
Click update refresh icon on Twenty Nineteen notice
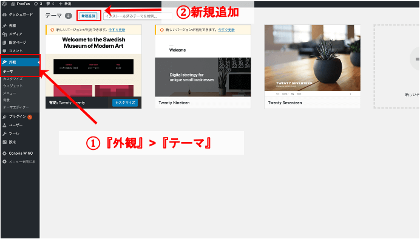[161, 30]
